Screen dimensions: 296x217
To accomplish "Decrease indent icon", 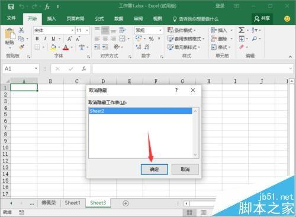I will coord(97,47).
